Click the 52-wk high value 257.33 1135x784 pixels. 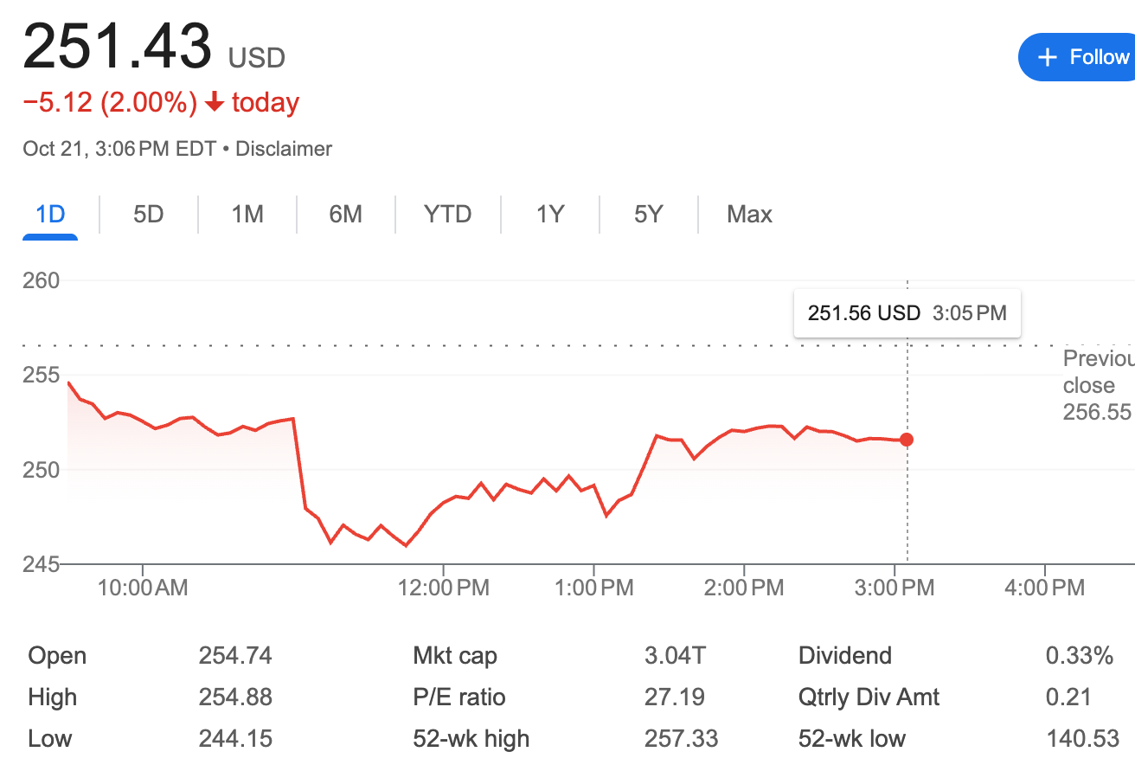[681, 739]
